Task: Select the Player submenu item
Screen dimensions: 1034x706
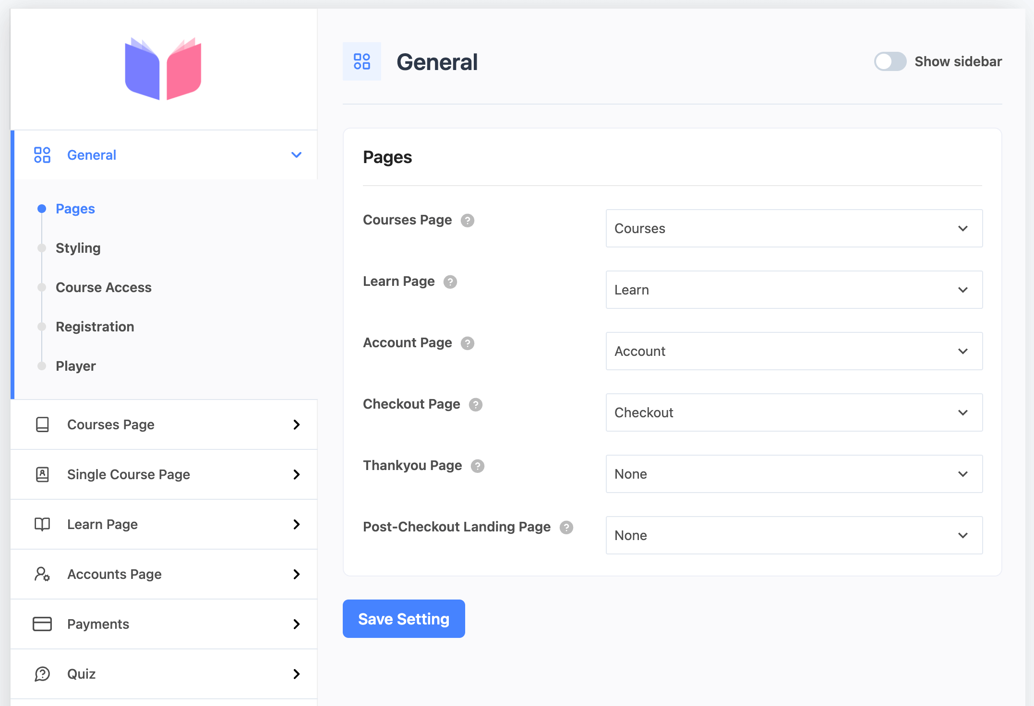Action: point(75,366)
